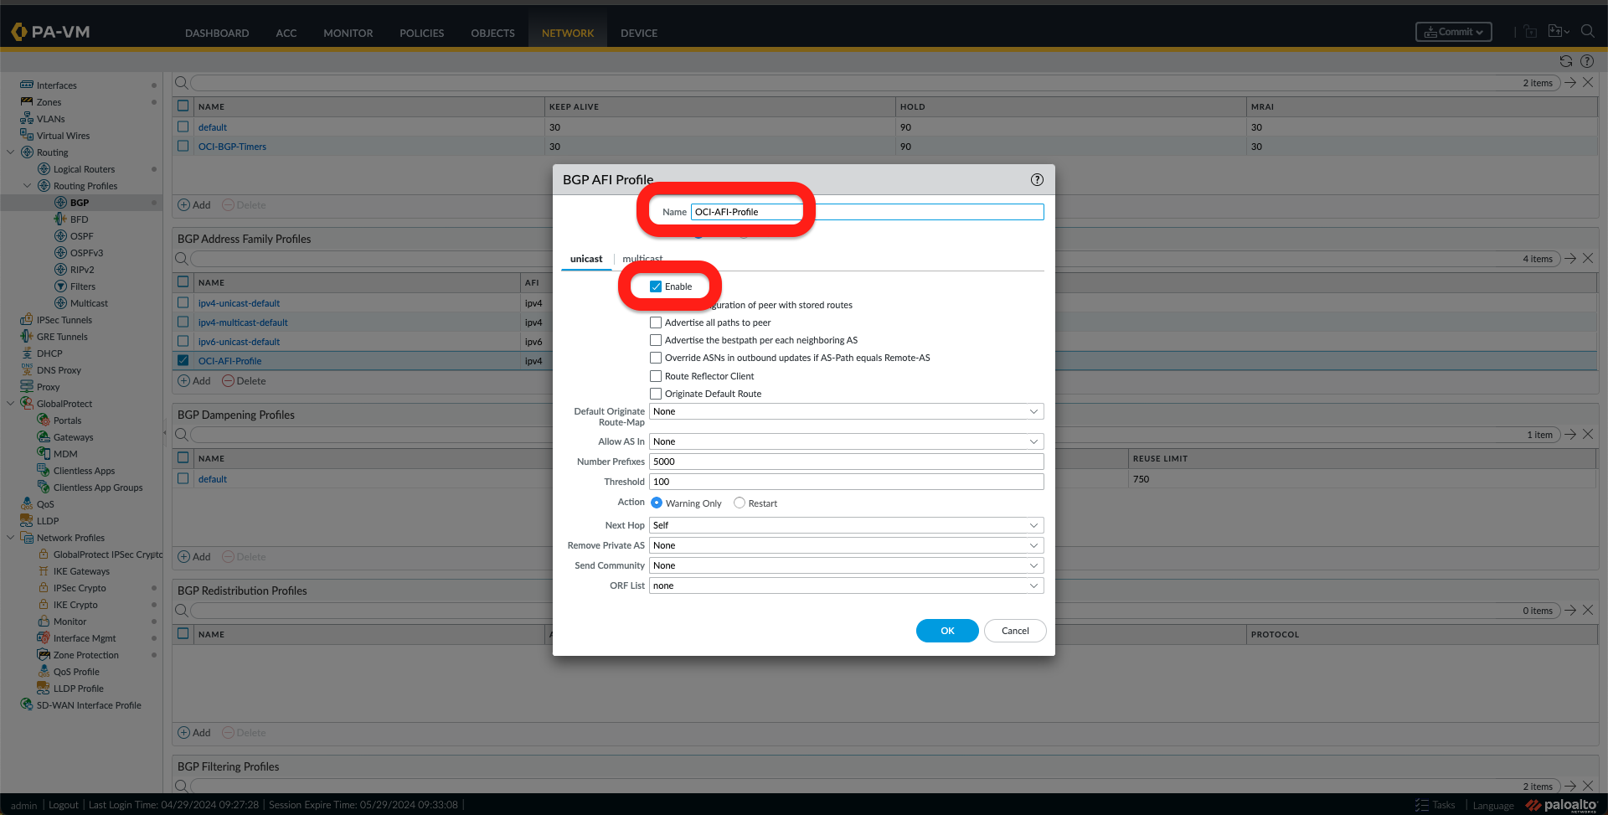The height and width of the screenshot is (815, 1608).
Task: Open the POLICIES menu tab
Action: point(421,34)
